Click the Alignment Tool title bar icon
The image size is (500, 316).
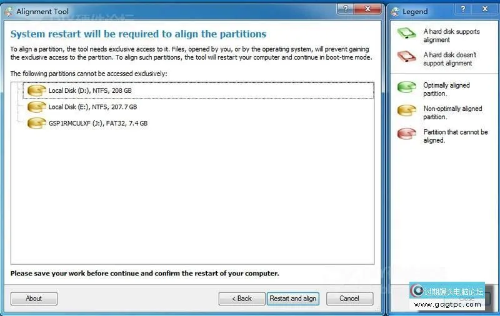(x=8, y=11)
